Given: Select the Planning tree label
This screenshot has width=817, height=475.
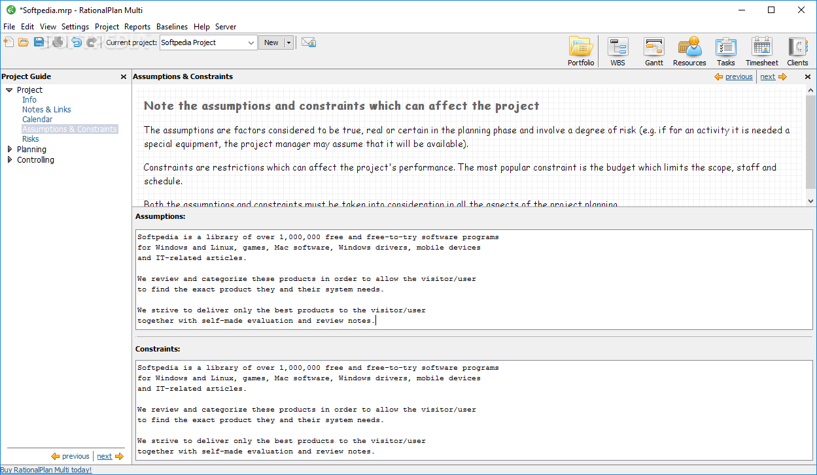Looking at the screenshot, I should [x=31, y=150].
